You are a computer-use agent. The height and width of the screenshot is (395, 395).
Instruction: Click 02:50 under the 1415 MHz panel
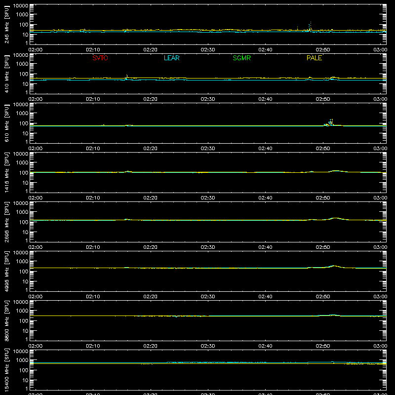[323, 198]
